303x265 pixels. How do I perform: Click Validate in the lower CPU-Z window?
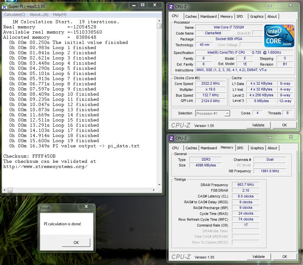[258, 257]
